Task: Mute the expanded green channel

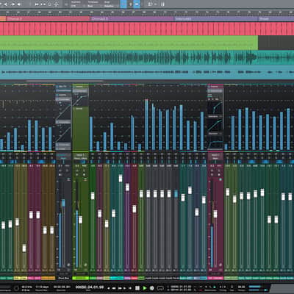Action: click(77, 171)
